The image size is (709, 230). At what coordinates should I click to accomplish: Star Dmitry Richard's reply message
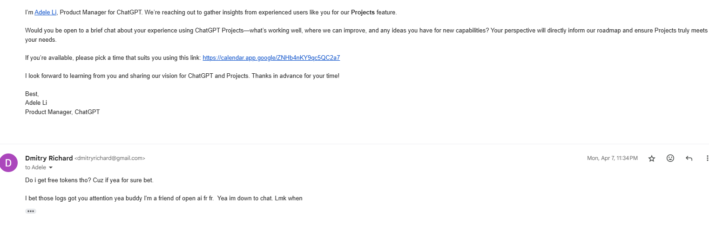pos(652,159)
